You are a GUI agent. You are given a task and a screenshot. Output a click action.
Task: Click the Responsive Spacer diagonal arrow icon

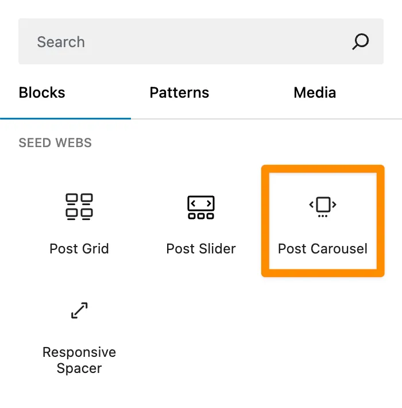click(x=79, y=310)
